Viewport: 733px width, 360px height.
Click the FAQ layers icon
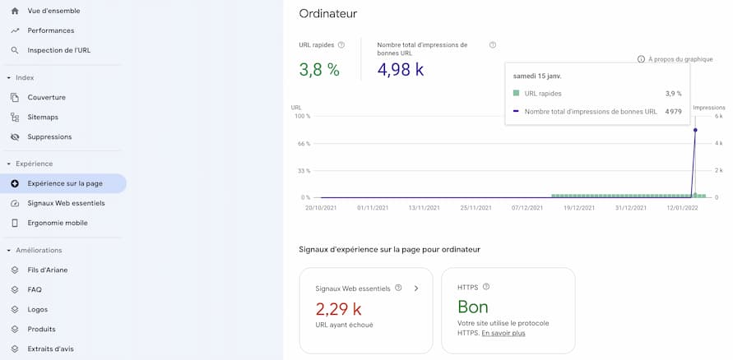(15, 289)
